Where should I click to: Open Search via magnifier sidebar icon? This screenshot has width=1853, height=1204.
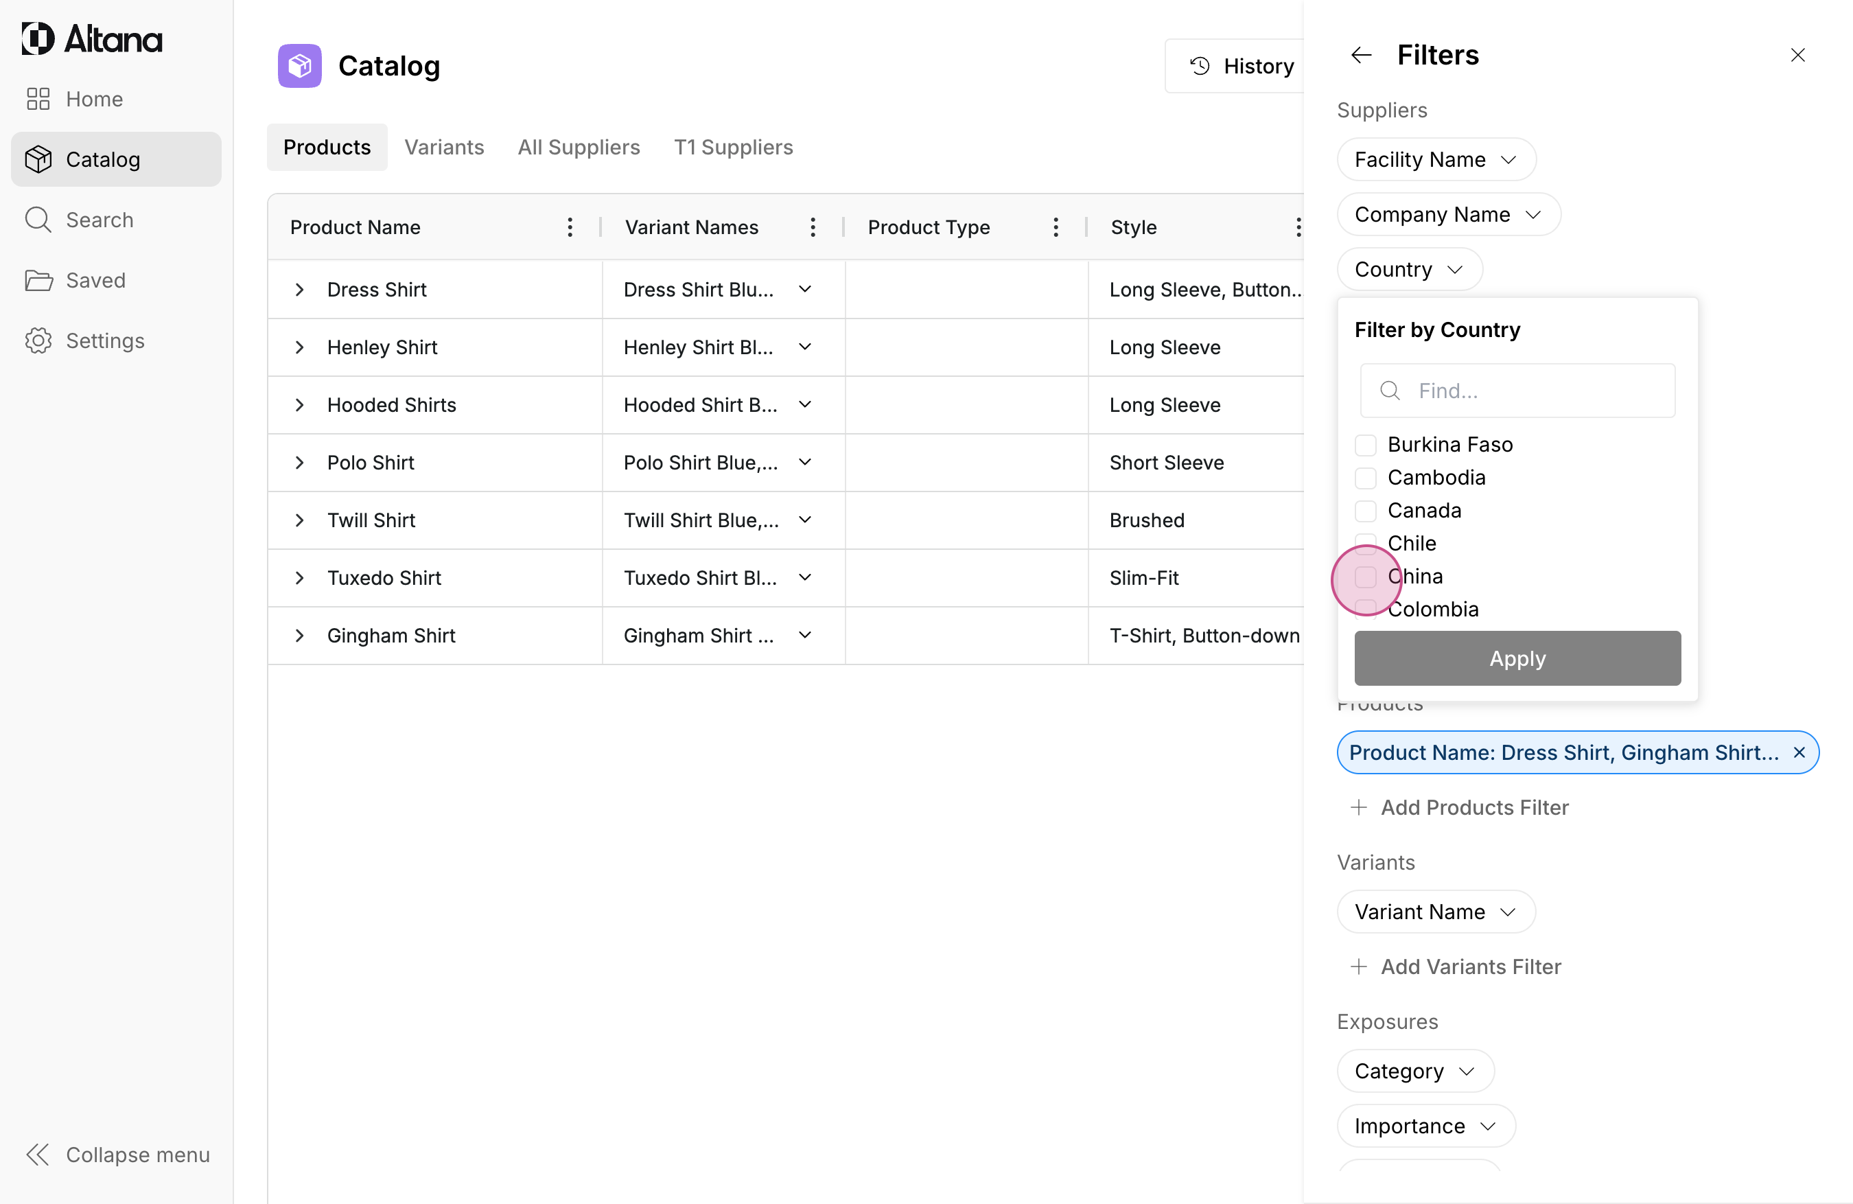[x=38, y=220]
